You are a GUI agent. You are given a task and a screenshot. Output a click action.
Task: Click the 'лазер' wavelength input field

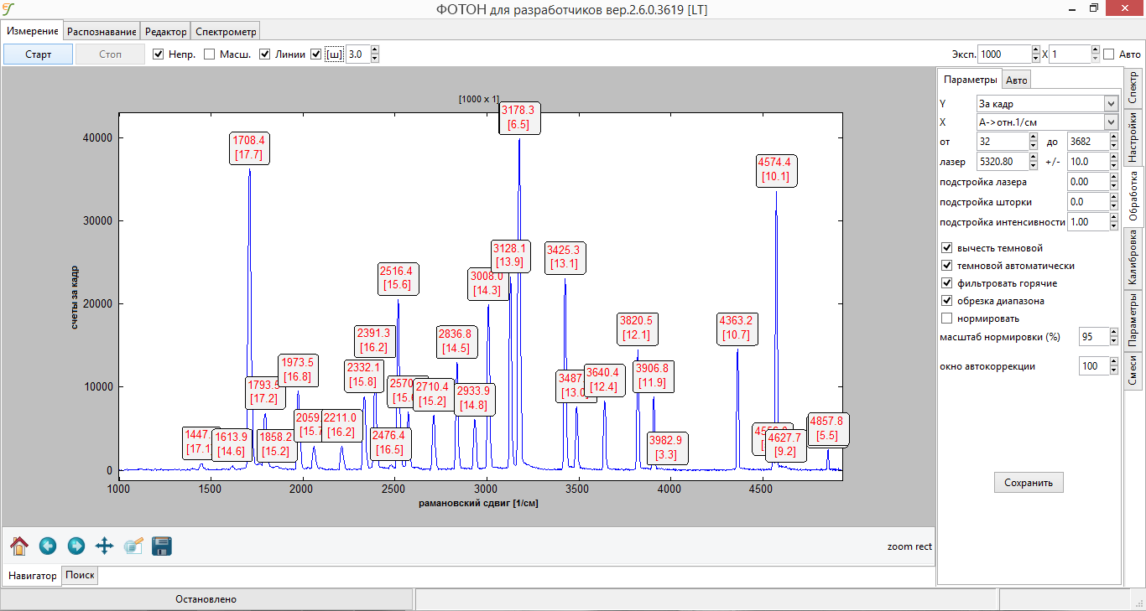(x=1003, y=162)
